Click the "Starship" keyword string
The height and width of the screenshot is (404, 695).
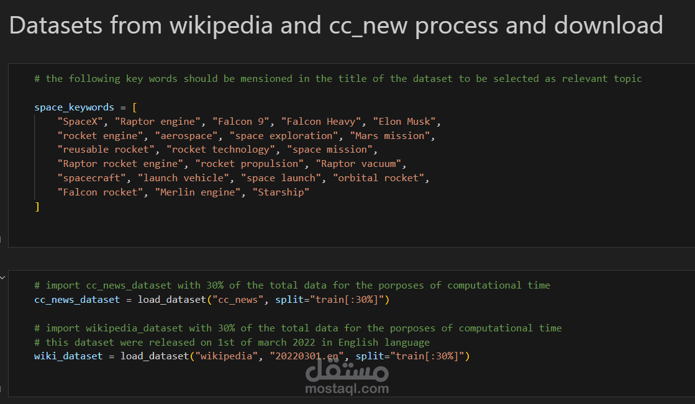pos(281,192)
